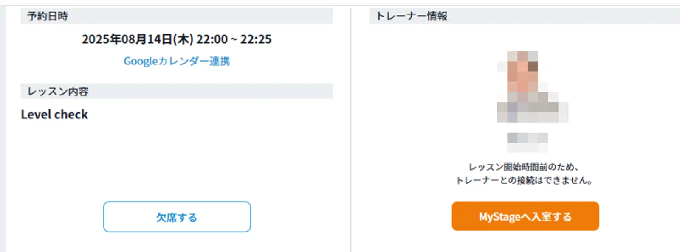Click the second blurred line under trainer name
The image size is (680, 252).
click(527, 148)
